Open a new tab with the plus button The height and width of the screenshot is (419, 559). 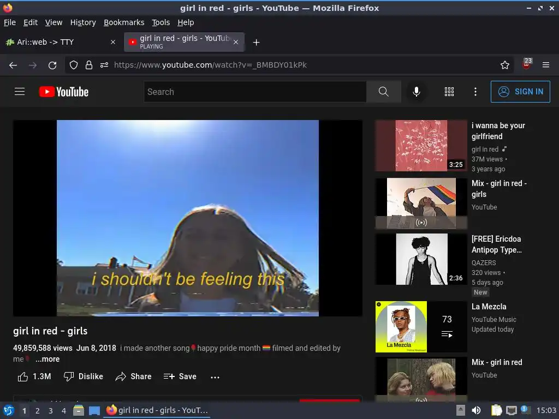pyautogui.click(x=256, y=43)
